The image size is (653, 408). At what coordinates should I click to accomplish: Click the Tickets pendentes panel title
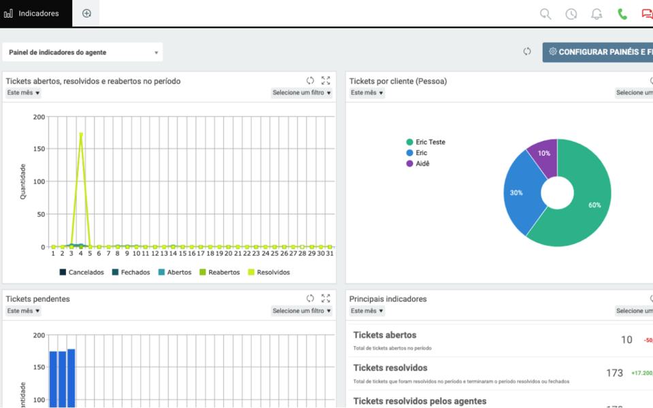click(38, 299)
